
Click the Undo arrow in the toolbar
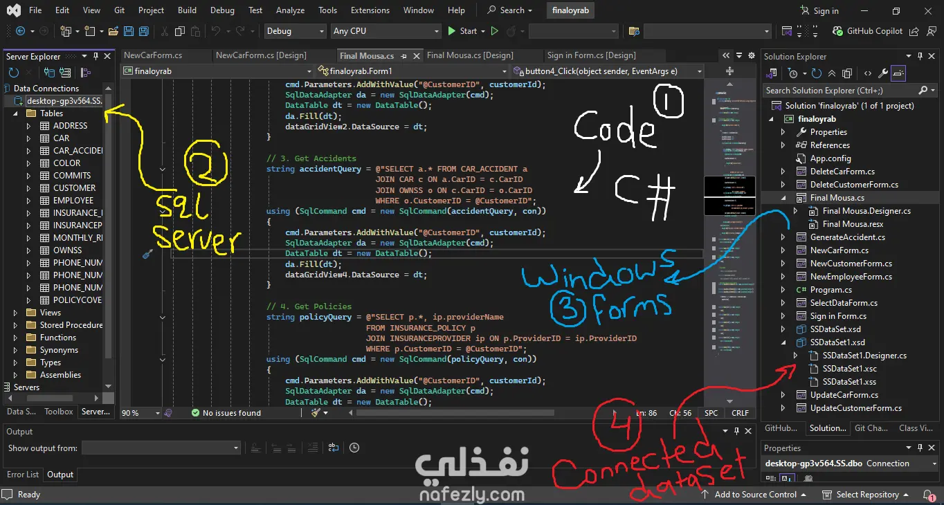(x=215, y=31)
